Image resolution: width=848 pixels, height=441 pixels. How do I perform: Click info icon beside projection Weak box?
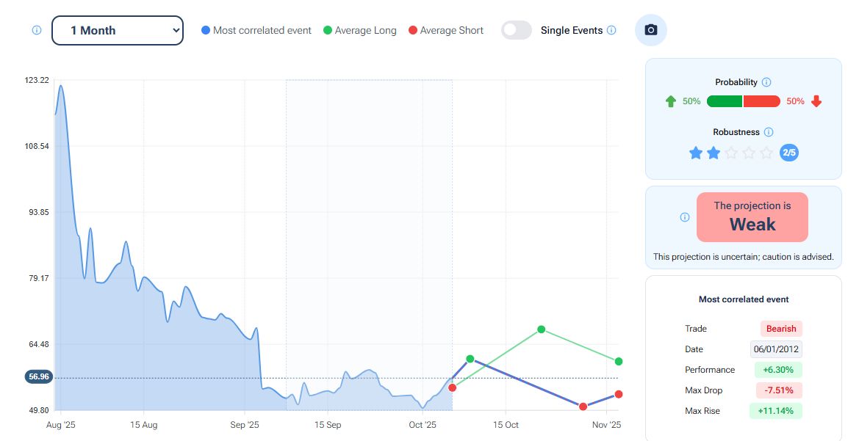coord(685,217)
